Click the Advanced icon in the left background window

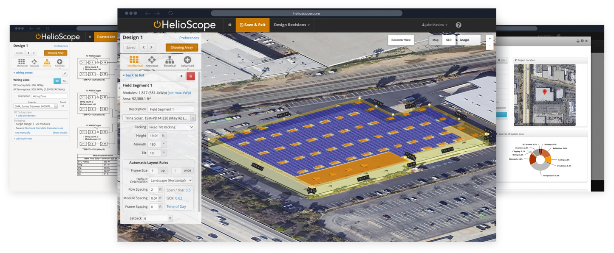(x=59, y=63)
